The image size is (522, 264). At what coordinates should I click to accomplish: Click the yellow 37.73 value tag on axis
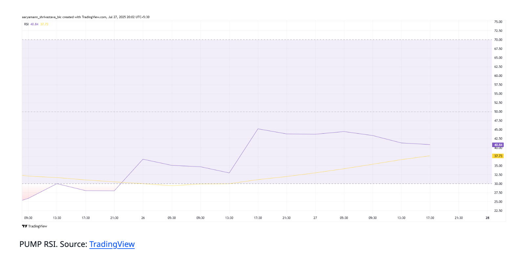click(498, 156)
